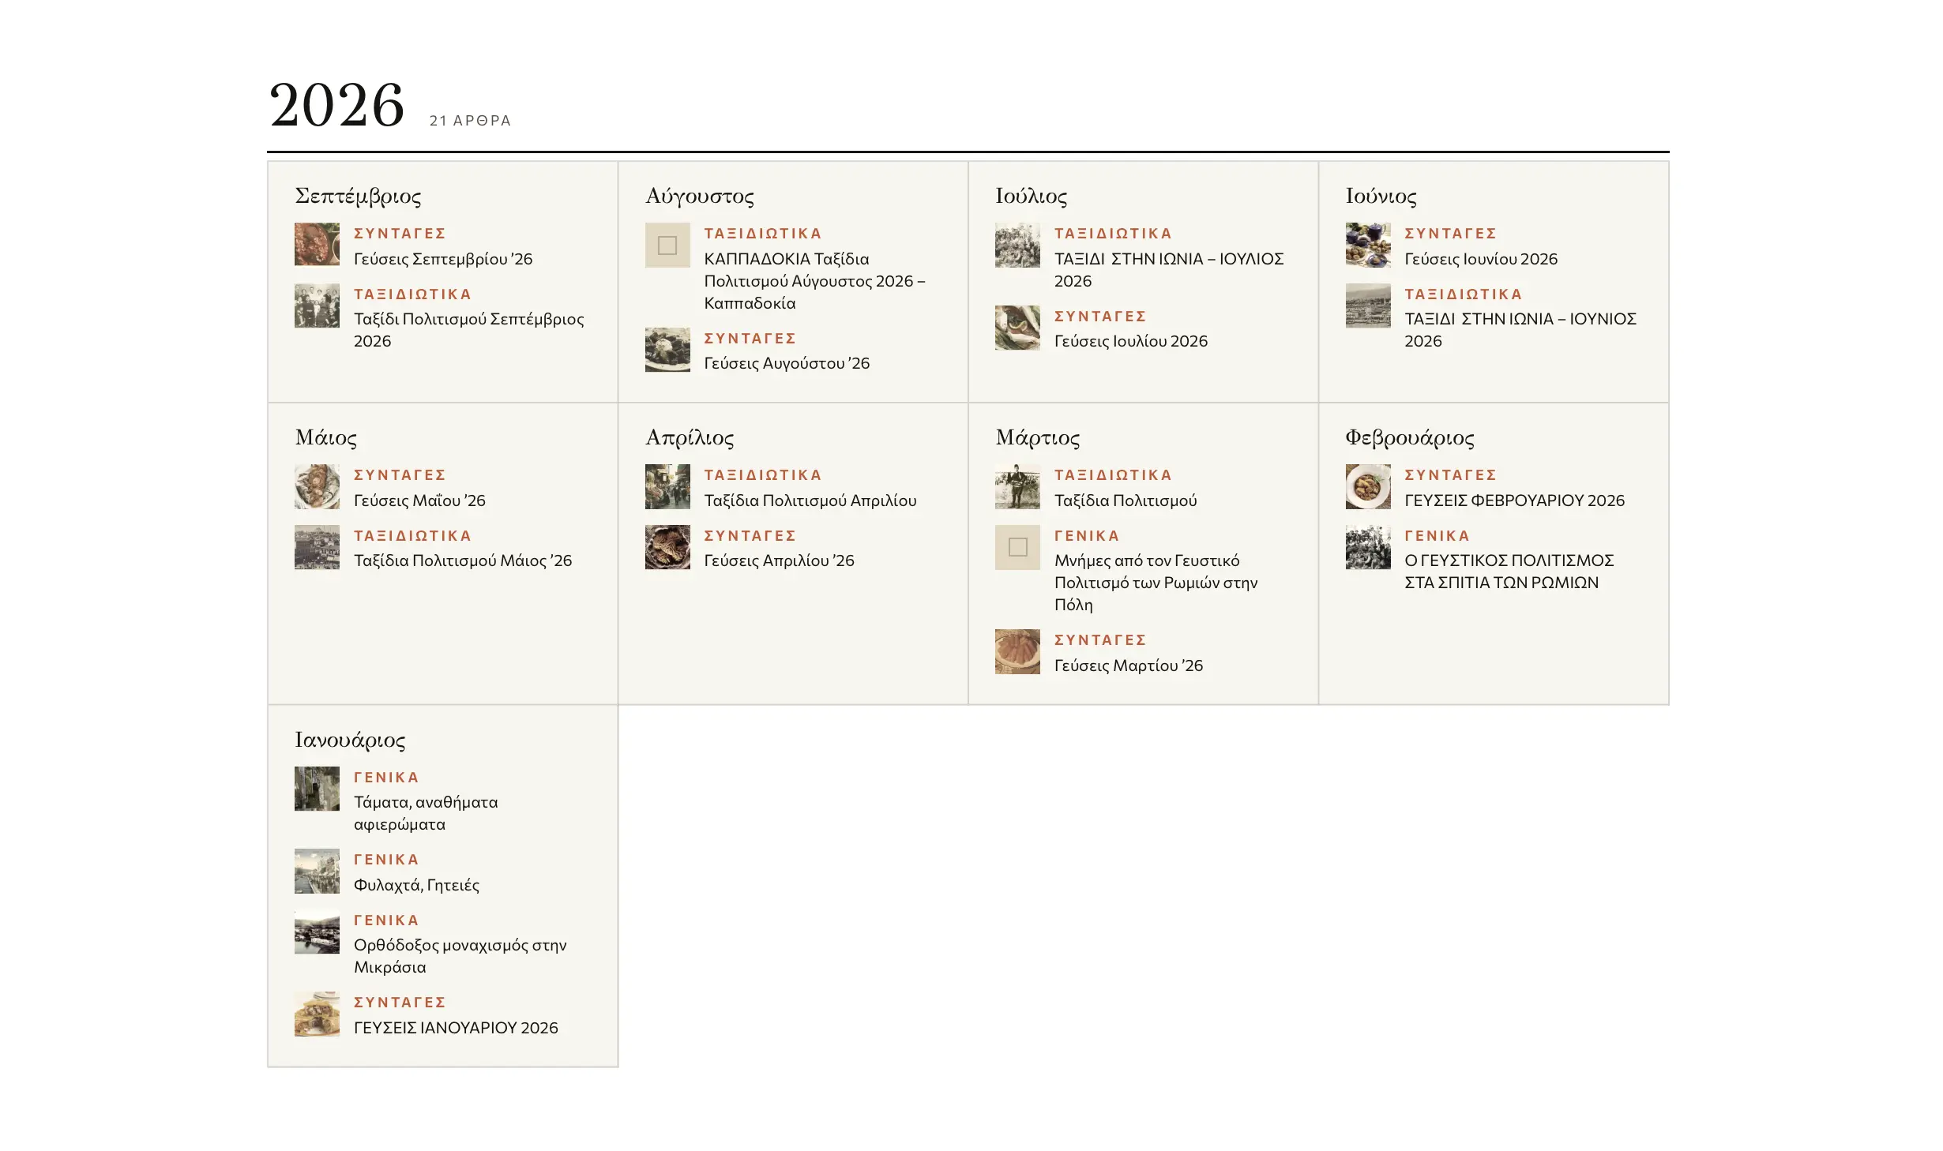Image resolution: width=1943 pixels, height=1151 pixels.
Task: Click thumbnail for ΓΕΥΣΕΙΣ ΦΕΒΡΟΥΑΡΙΟΥ 2026
Action: point(1368,486)
